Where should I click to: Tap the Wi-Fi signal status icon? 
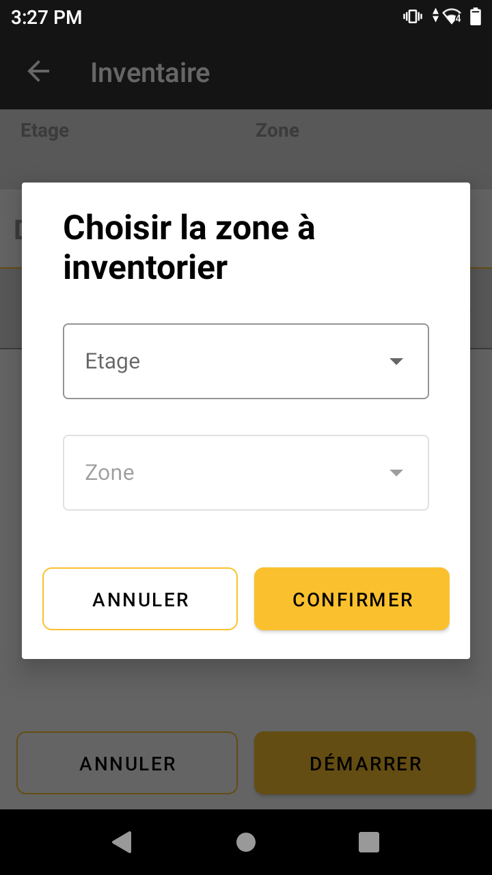452,16
